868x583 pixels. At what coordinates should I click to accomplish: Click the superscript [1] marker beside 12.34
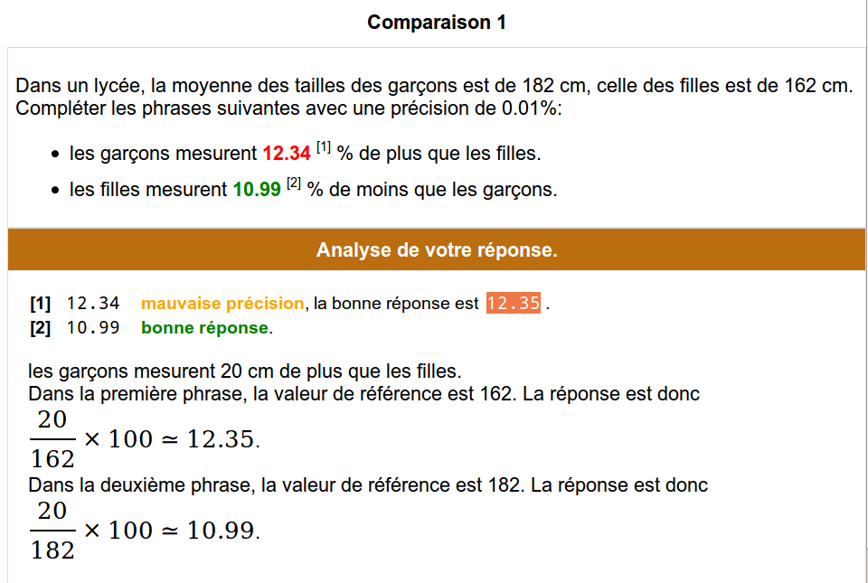(x=324, y=147)
